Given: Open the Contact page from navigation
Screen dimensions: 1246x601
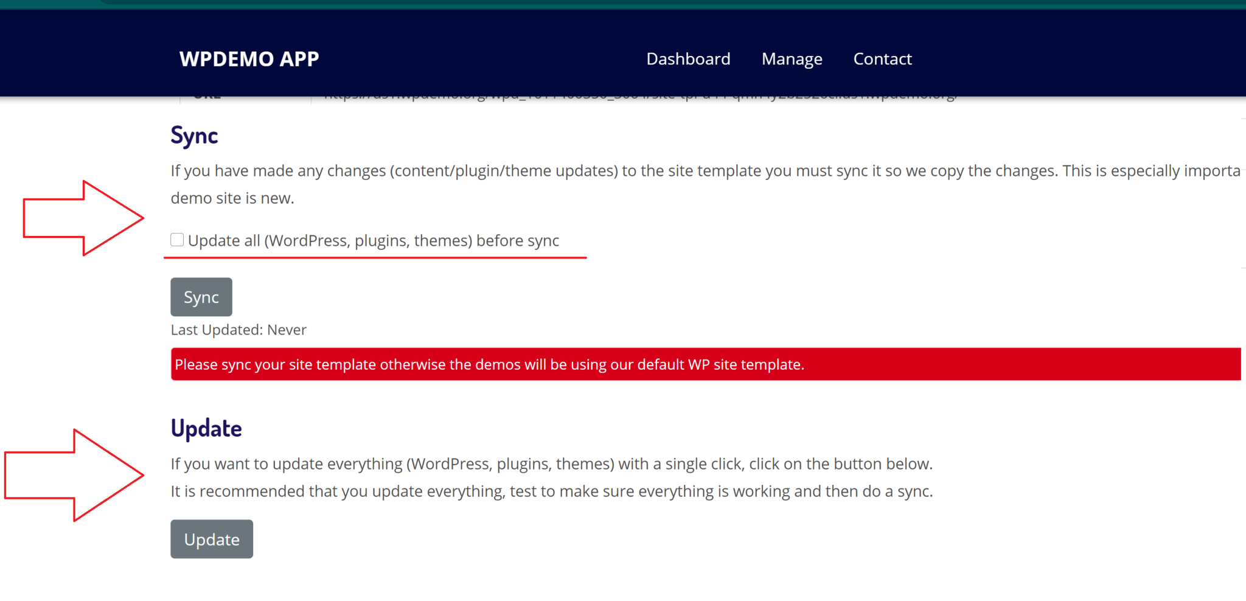Looking at the screenshot, I should pyautogui.click(x=882, y=59).
